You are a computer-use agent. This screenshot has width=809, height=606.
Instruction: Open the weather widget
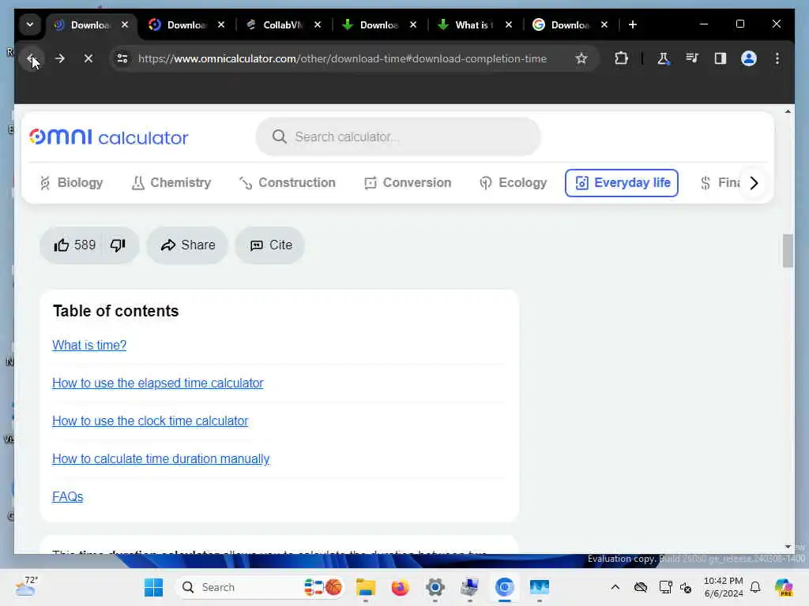pyautogui.click(x=26, y=586)
